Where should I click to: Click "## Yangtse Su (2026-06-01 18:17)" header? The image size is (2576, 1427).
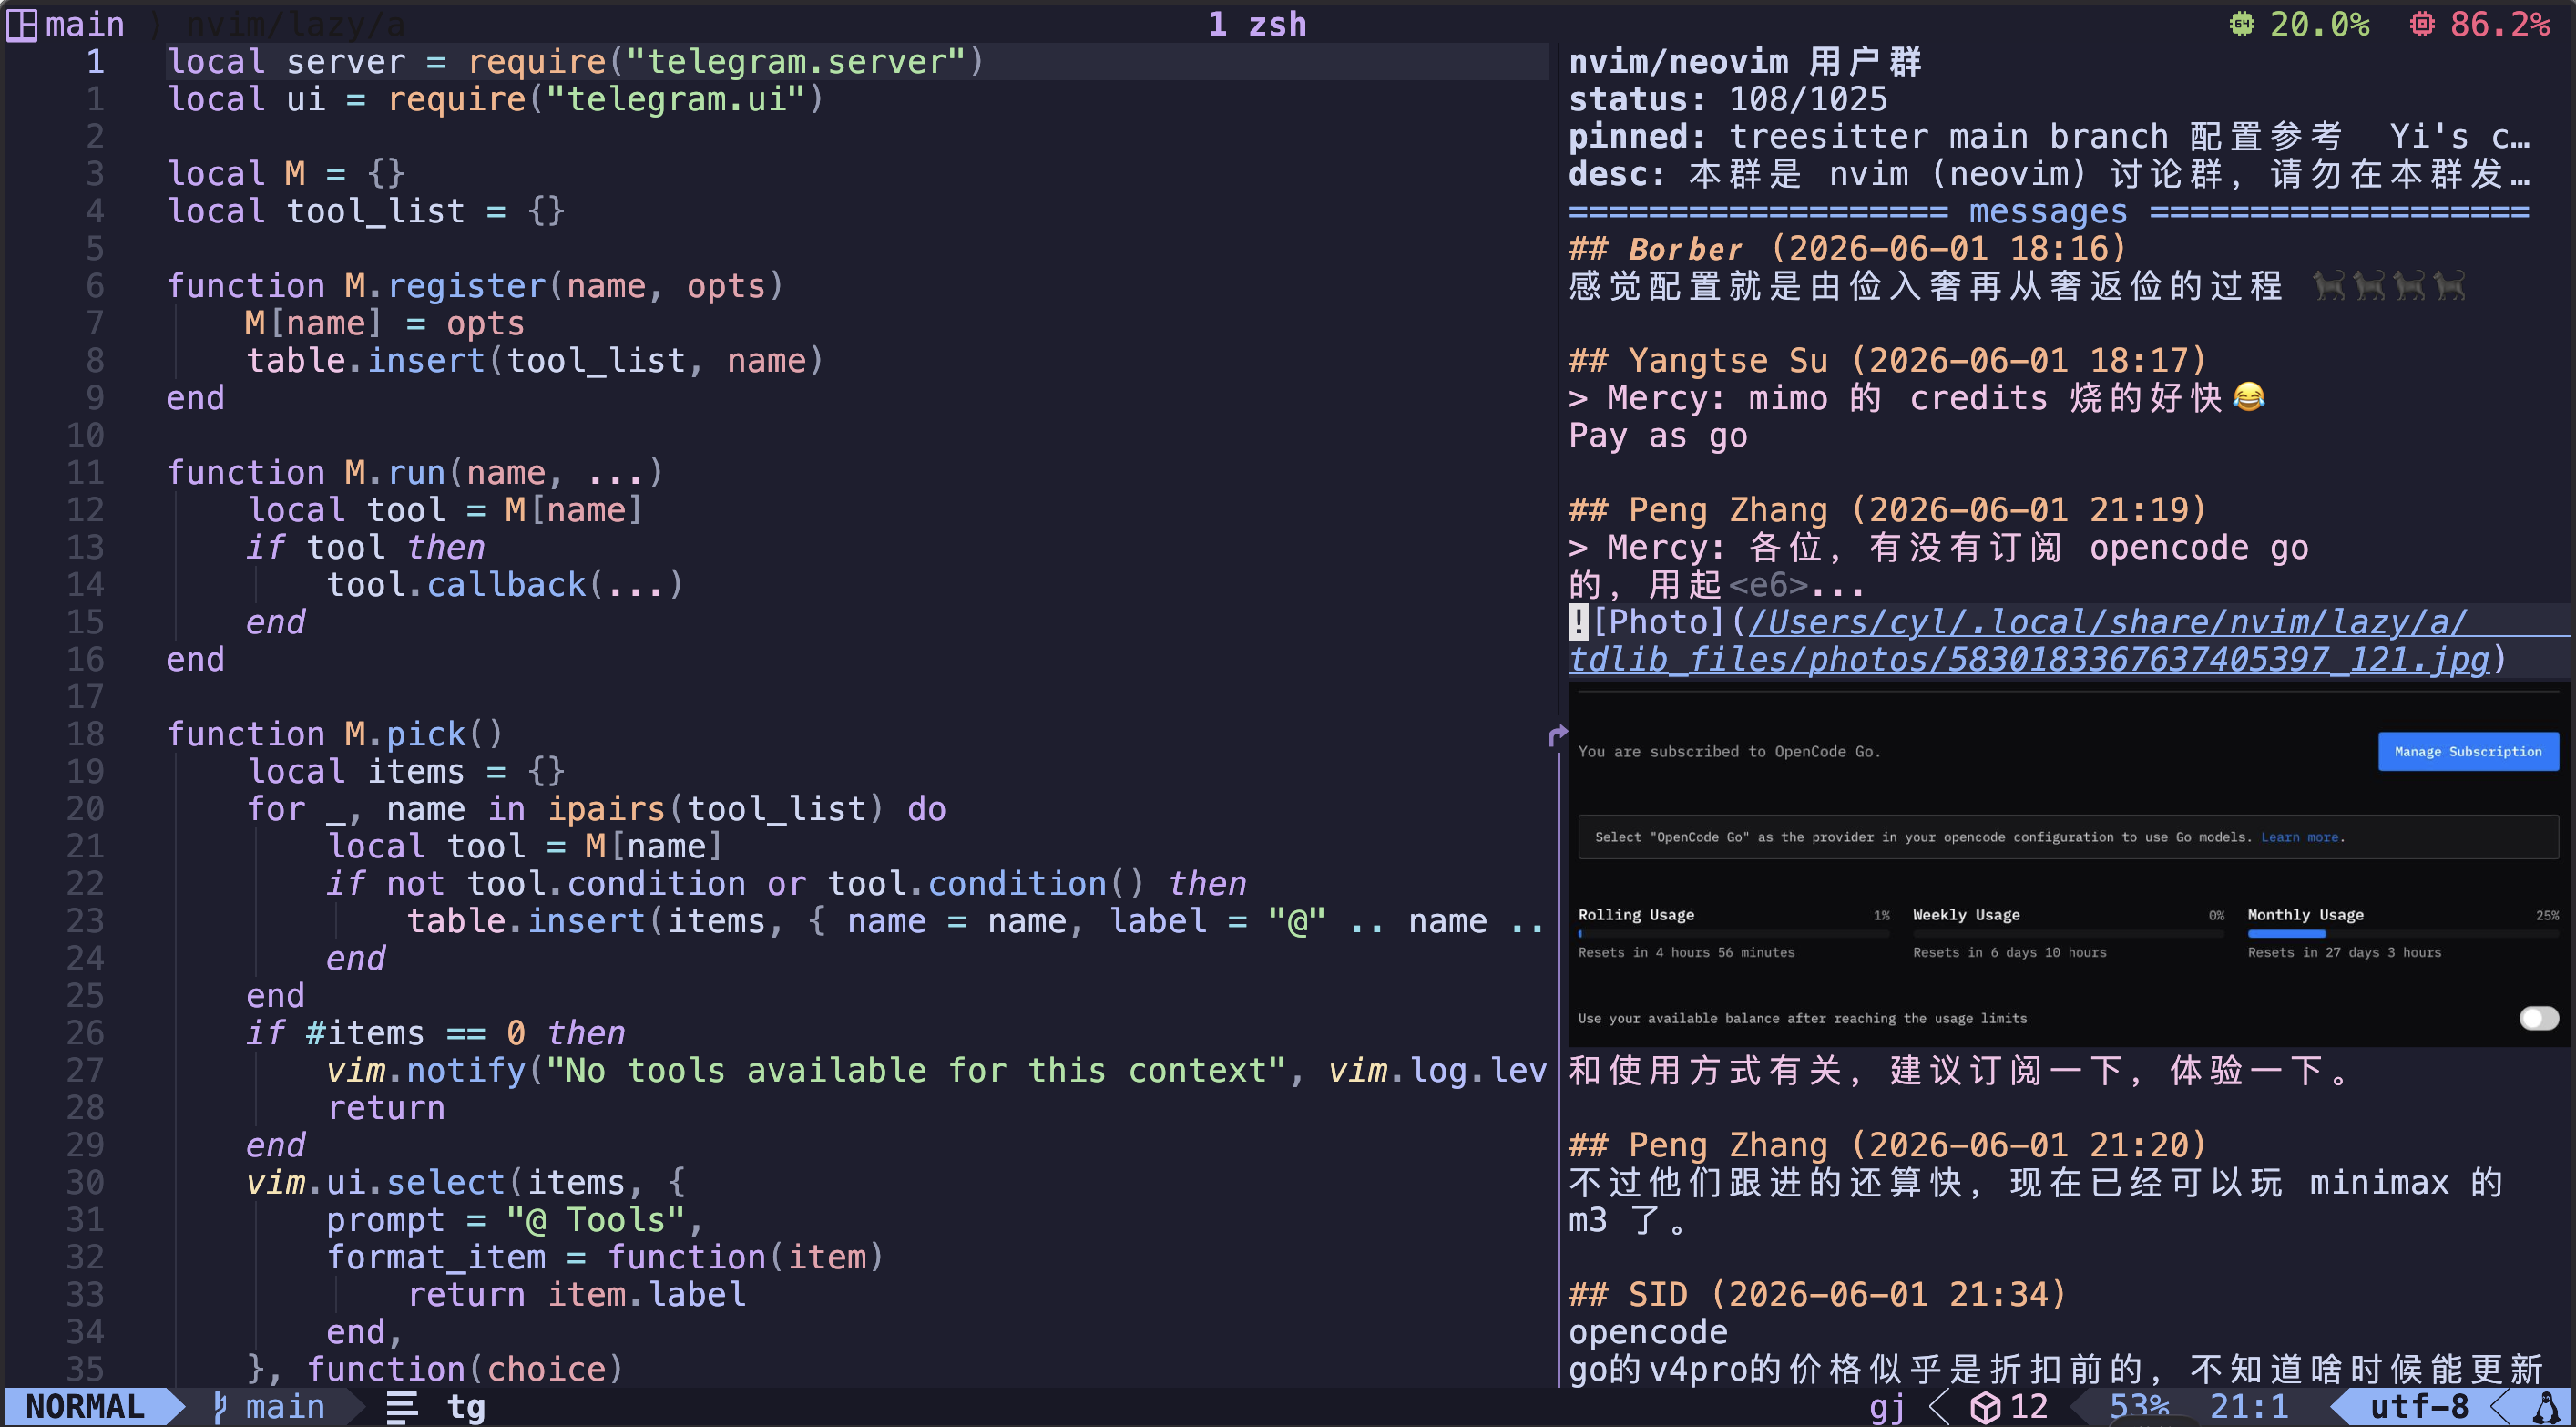pos(1887,360)
